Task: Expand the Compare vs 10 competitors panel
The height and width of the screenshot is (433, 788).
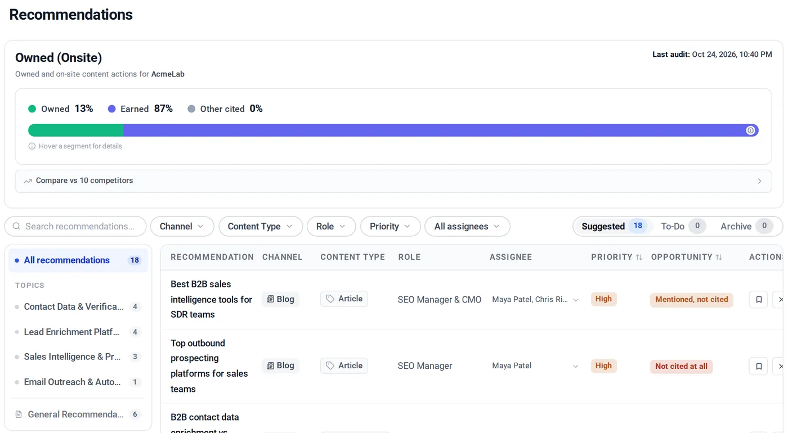Action: 393,181
